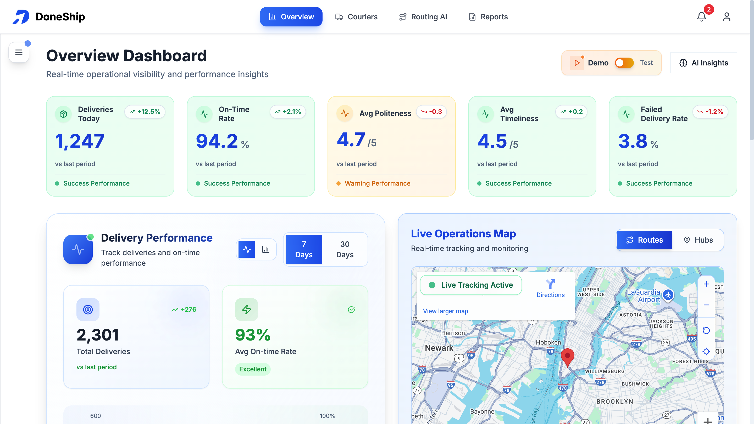Go to the Routing AI tab
The image size is (754, 424).
423,17
